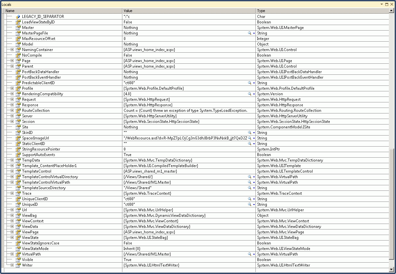
Task: Open visualizer magnifier for RenderingCompatibility value
Action: click(250, 94)
